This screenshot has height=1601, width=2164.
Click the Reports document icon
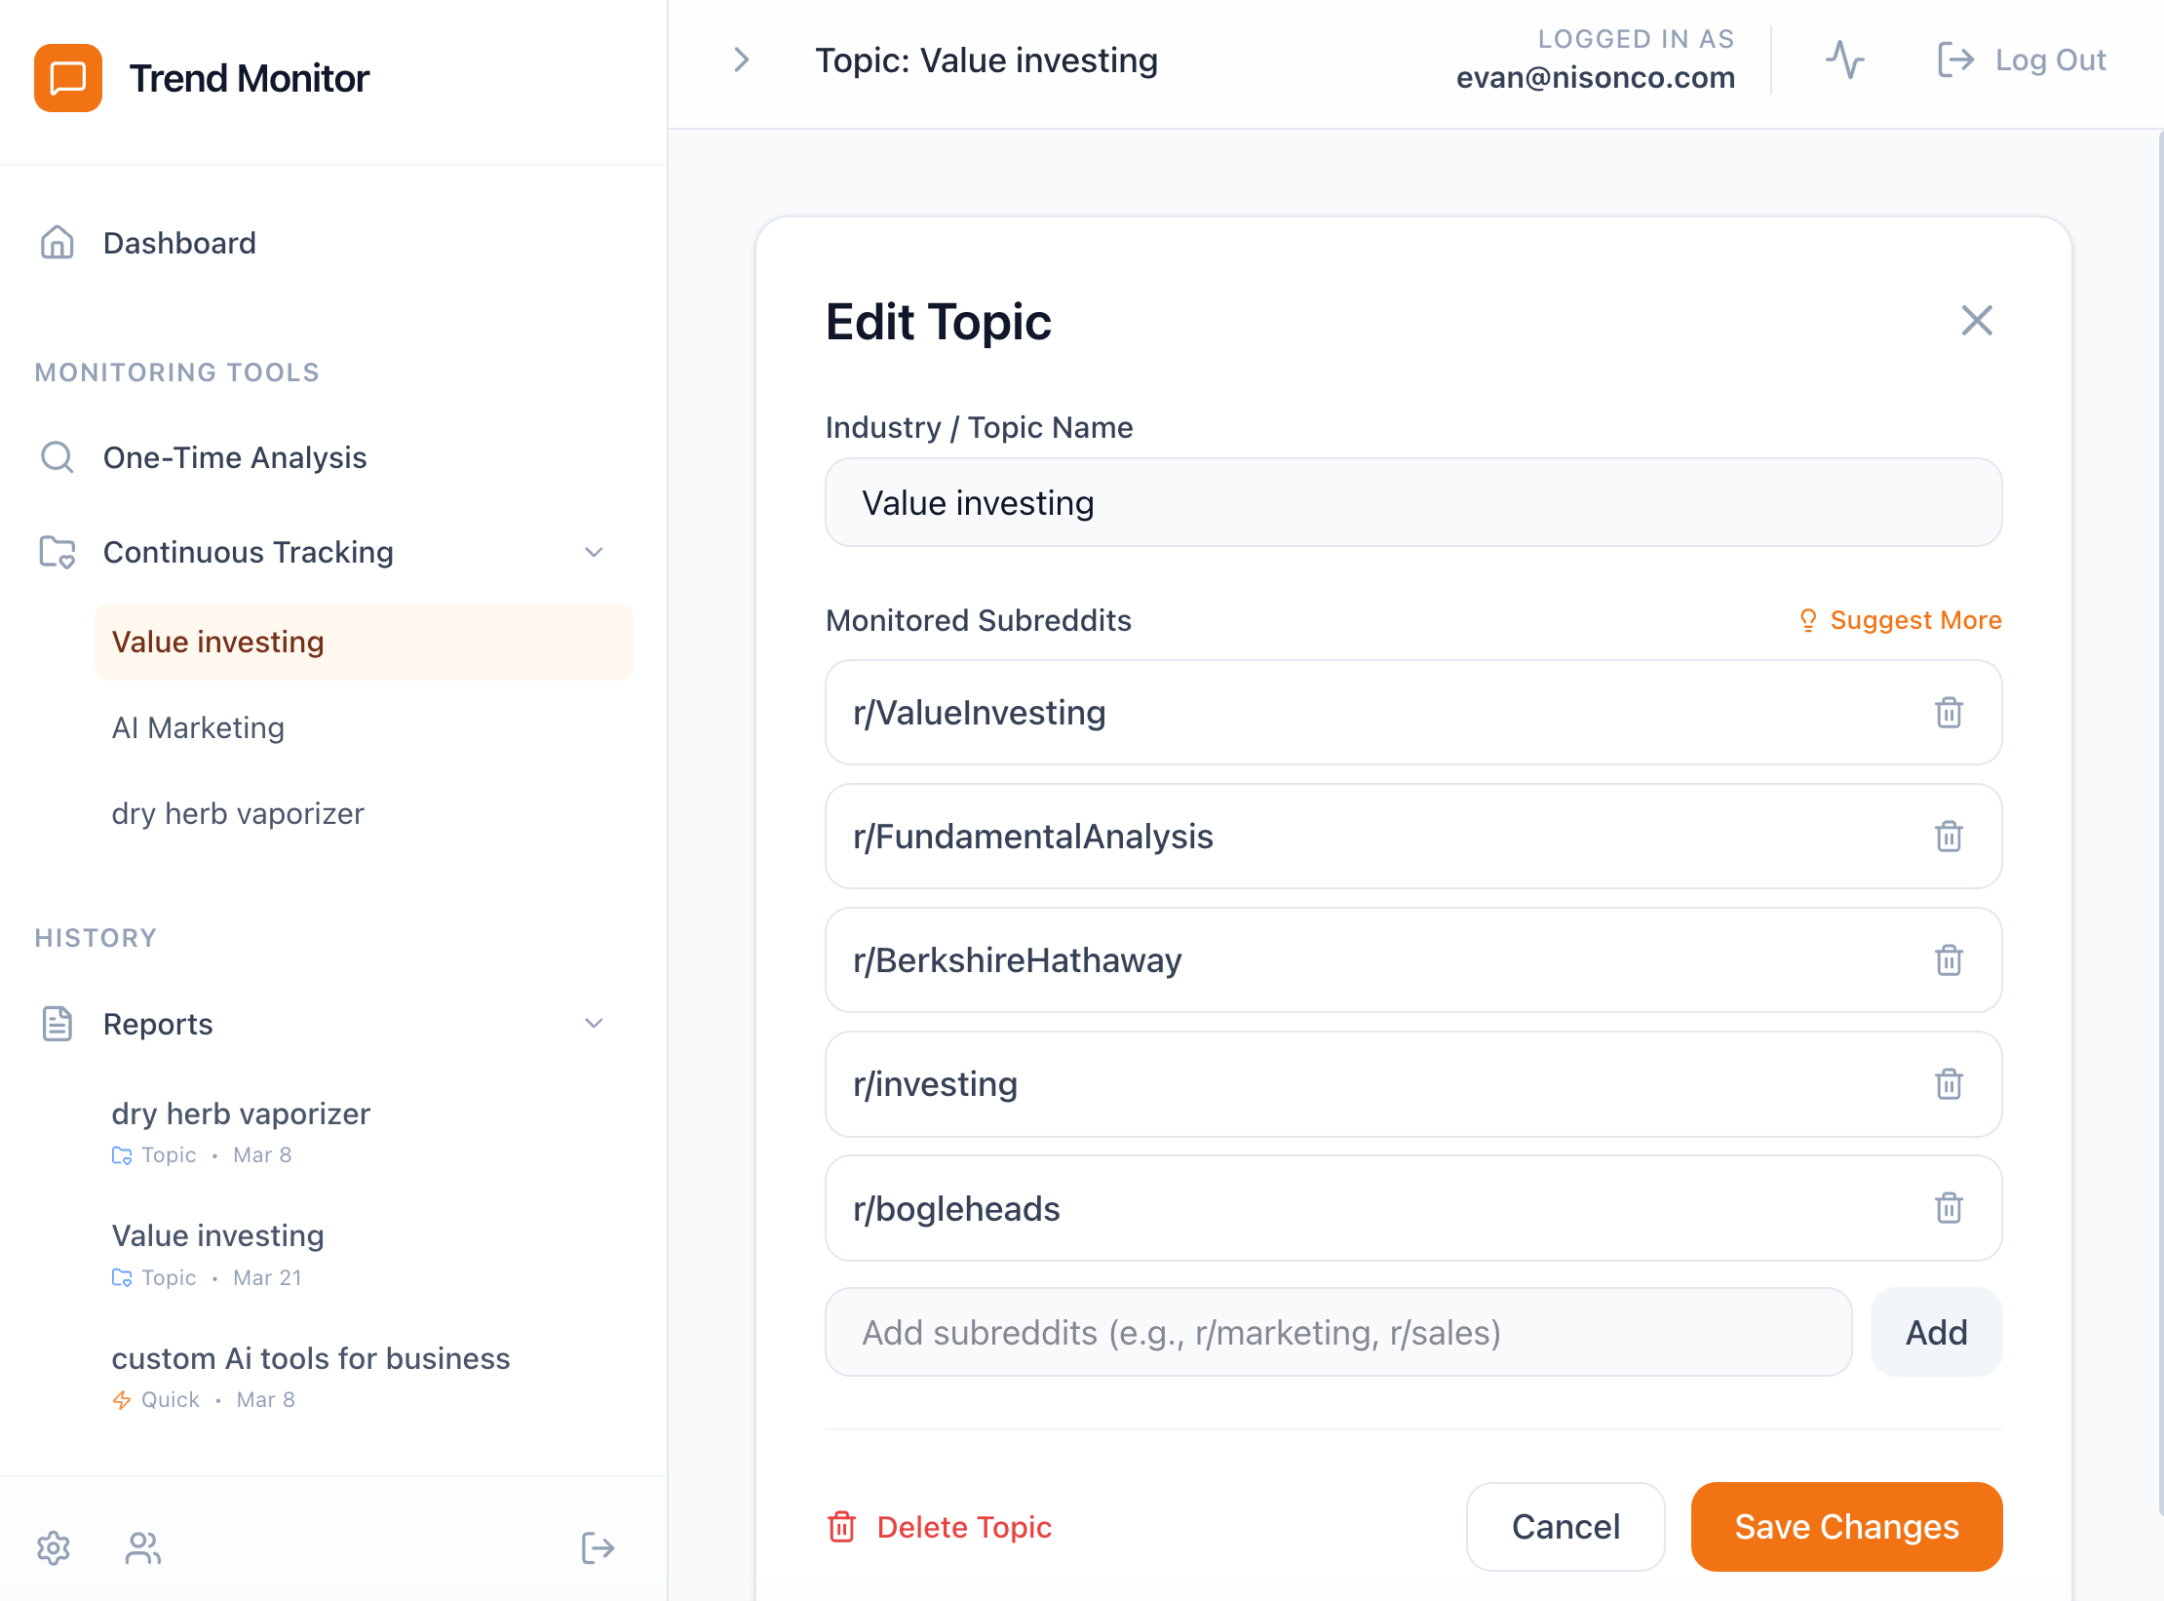[x=57, y=1024]
